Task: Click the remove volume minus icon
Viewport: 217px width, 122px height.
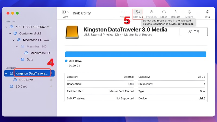Action: pos(127,12)
